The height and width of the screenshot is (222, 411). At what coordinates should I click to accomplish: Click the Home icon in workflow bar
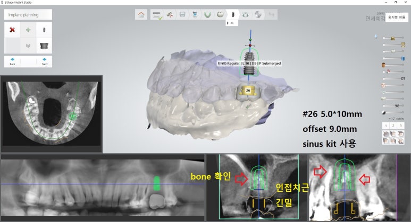141,14
